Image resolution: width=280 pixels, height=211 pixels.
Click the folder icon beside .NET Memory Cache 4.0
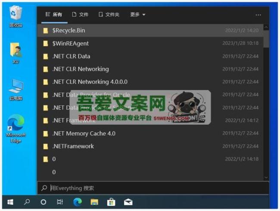pos(46,134)
